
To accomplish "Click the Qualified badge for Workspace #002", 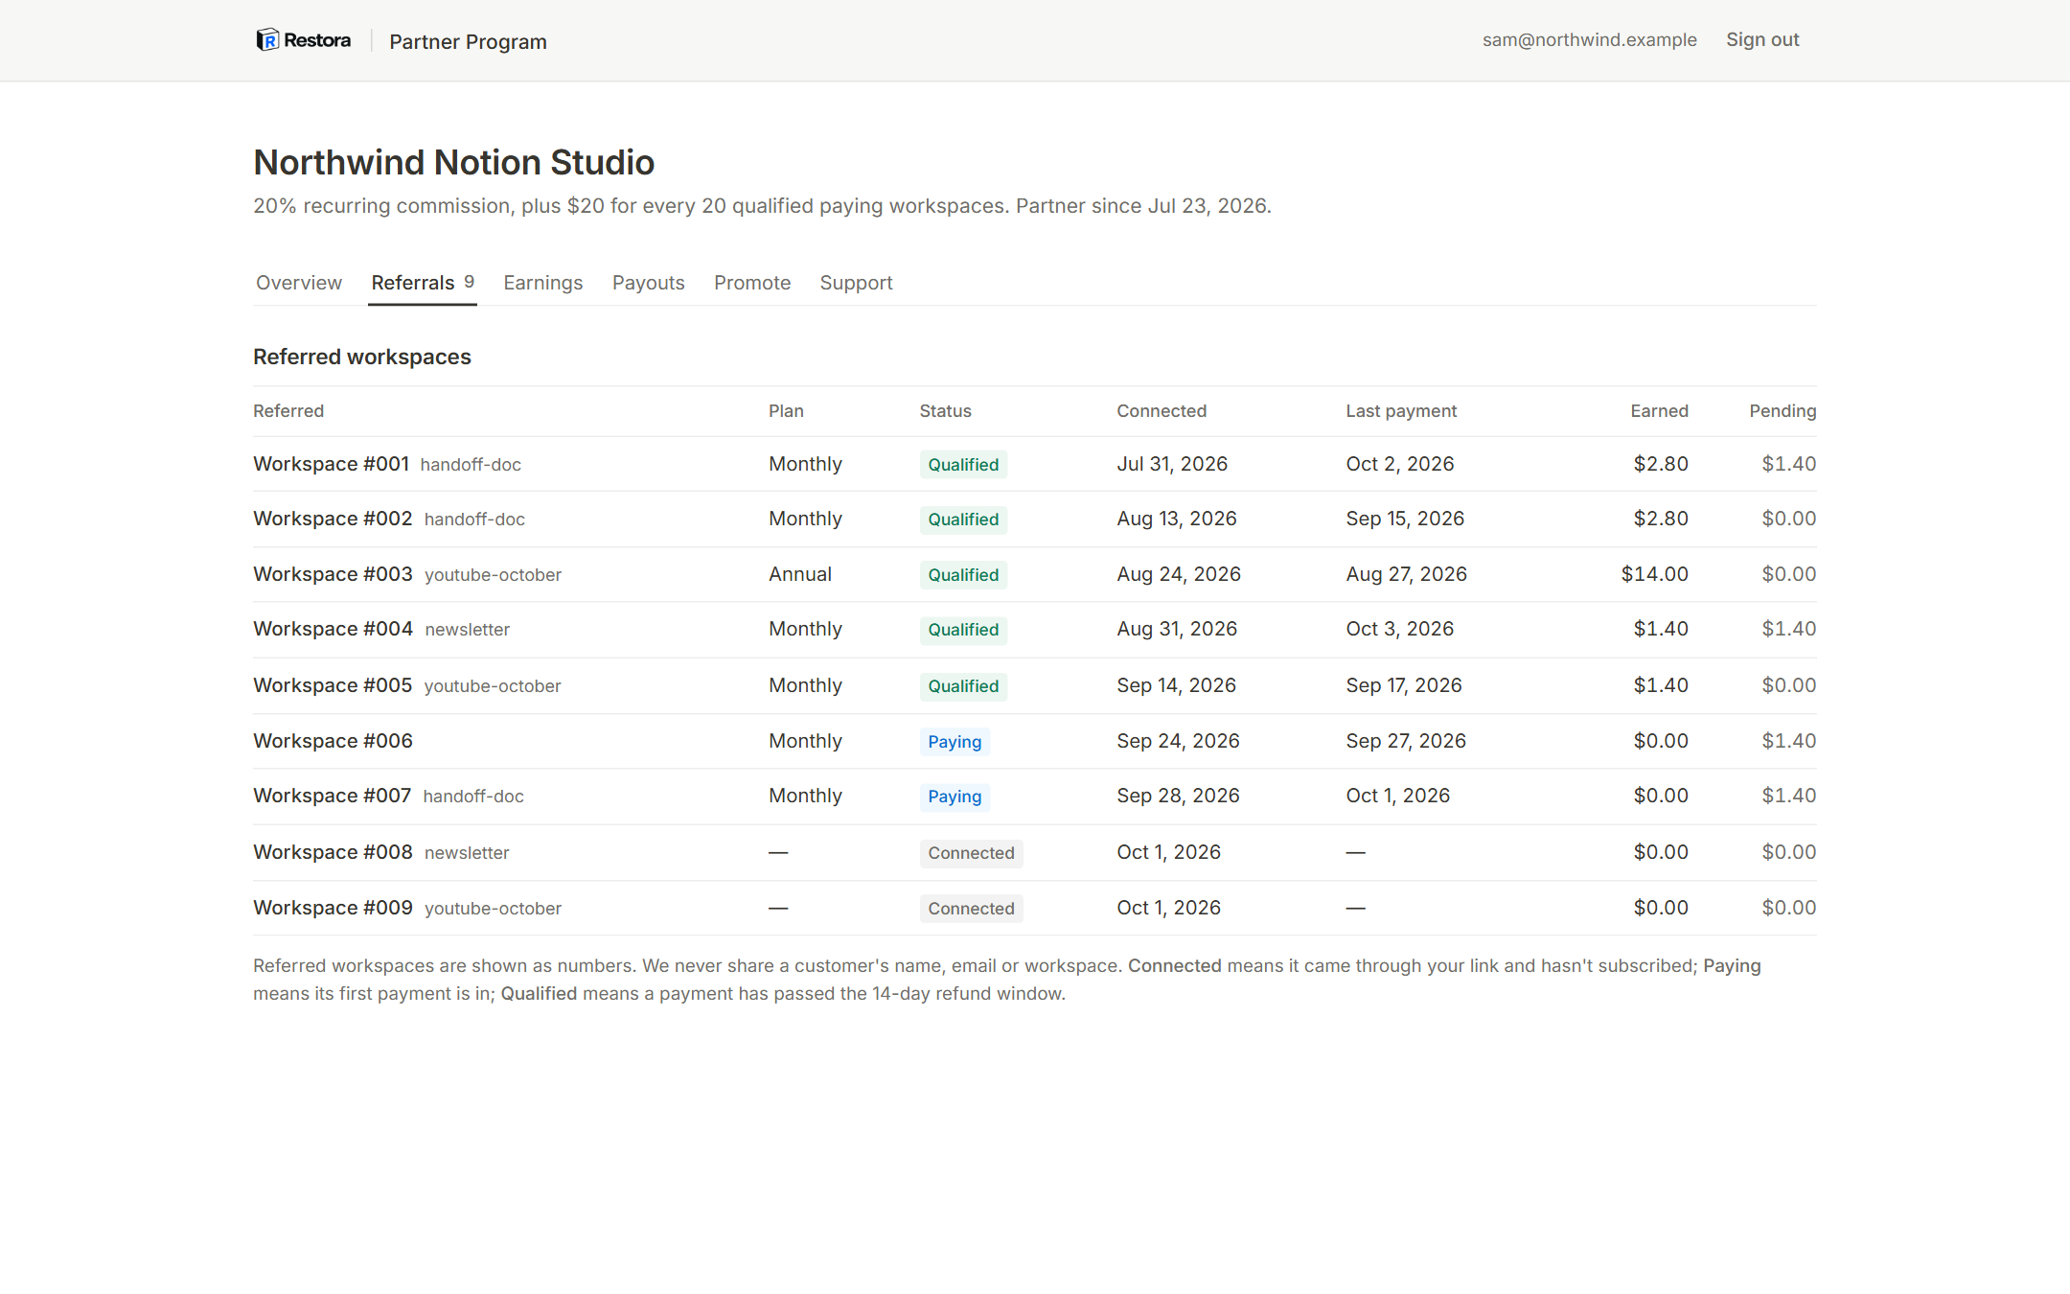I will click(963, 520).
